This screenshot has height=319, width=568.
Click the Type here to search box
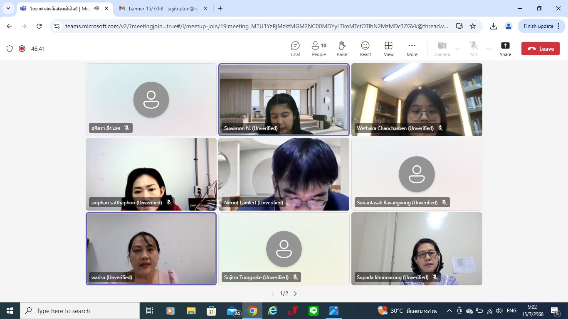[80, 311]
